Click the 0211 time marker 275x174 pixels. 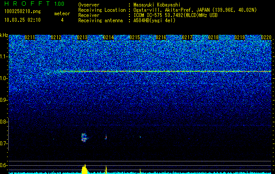click(x=30, y=37)
